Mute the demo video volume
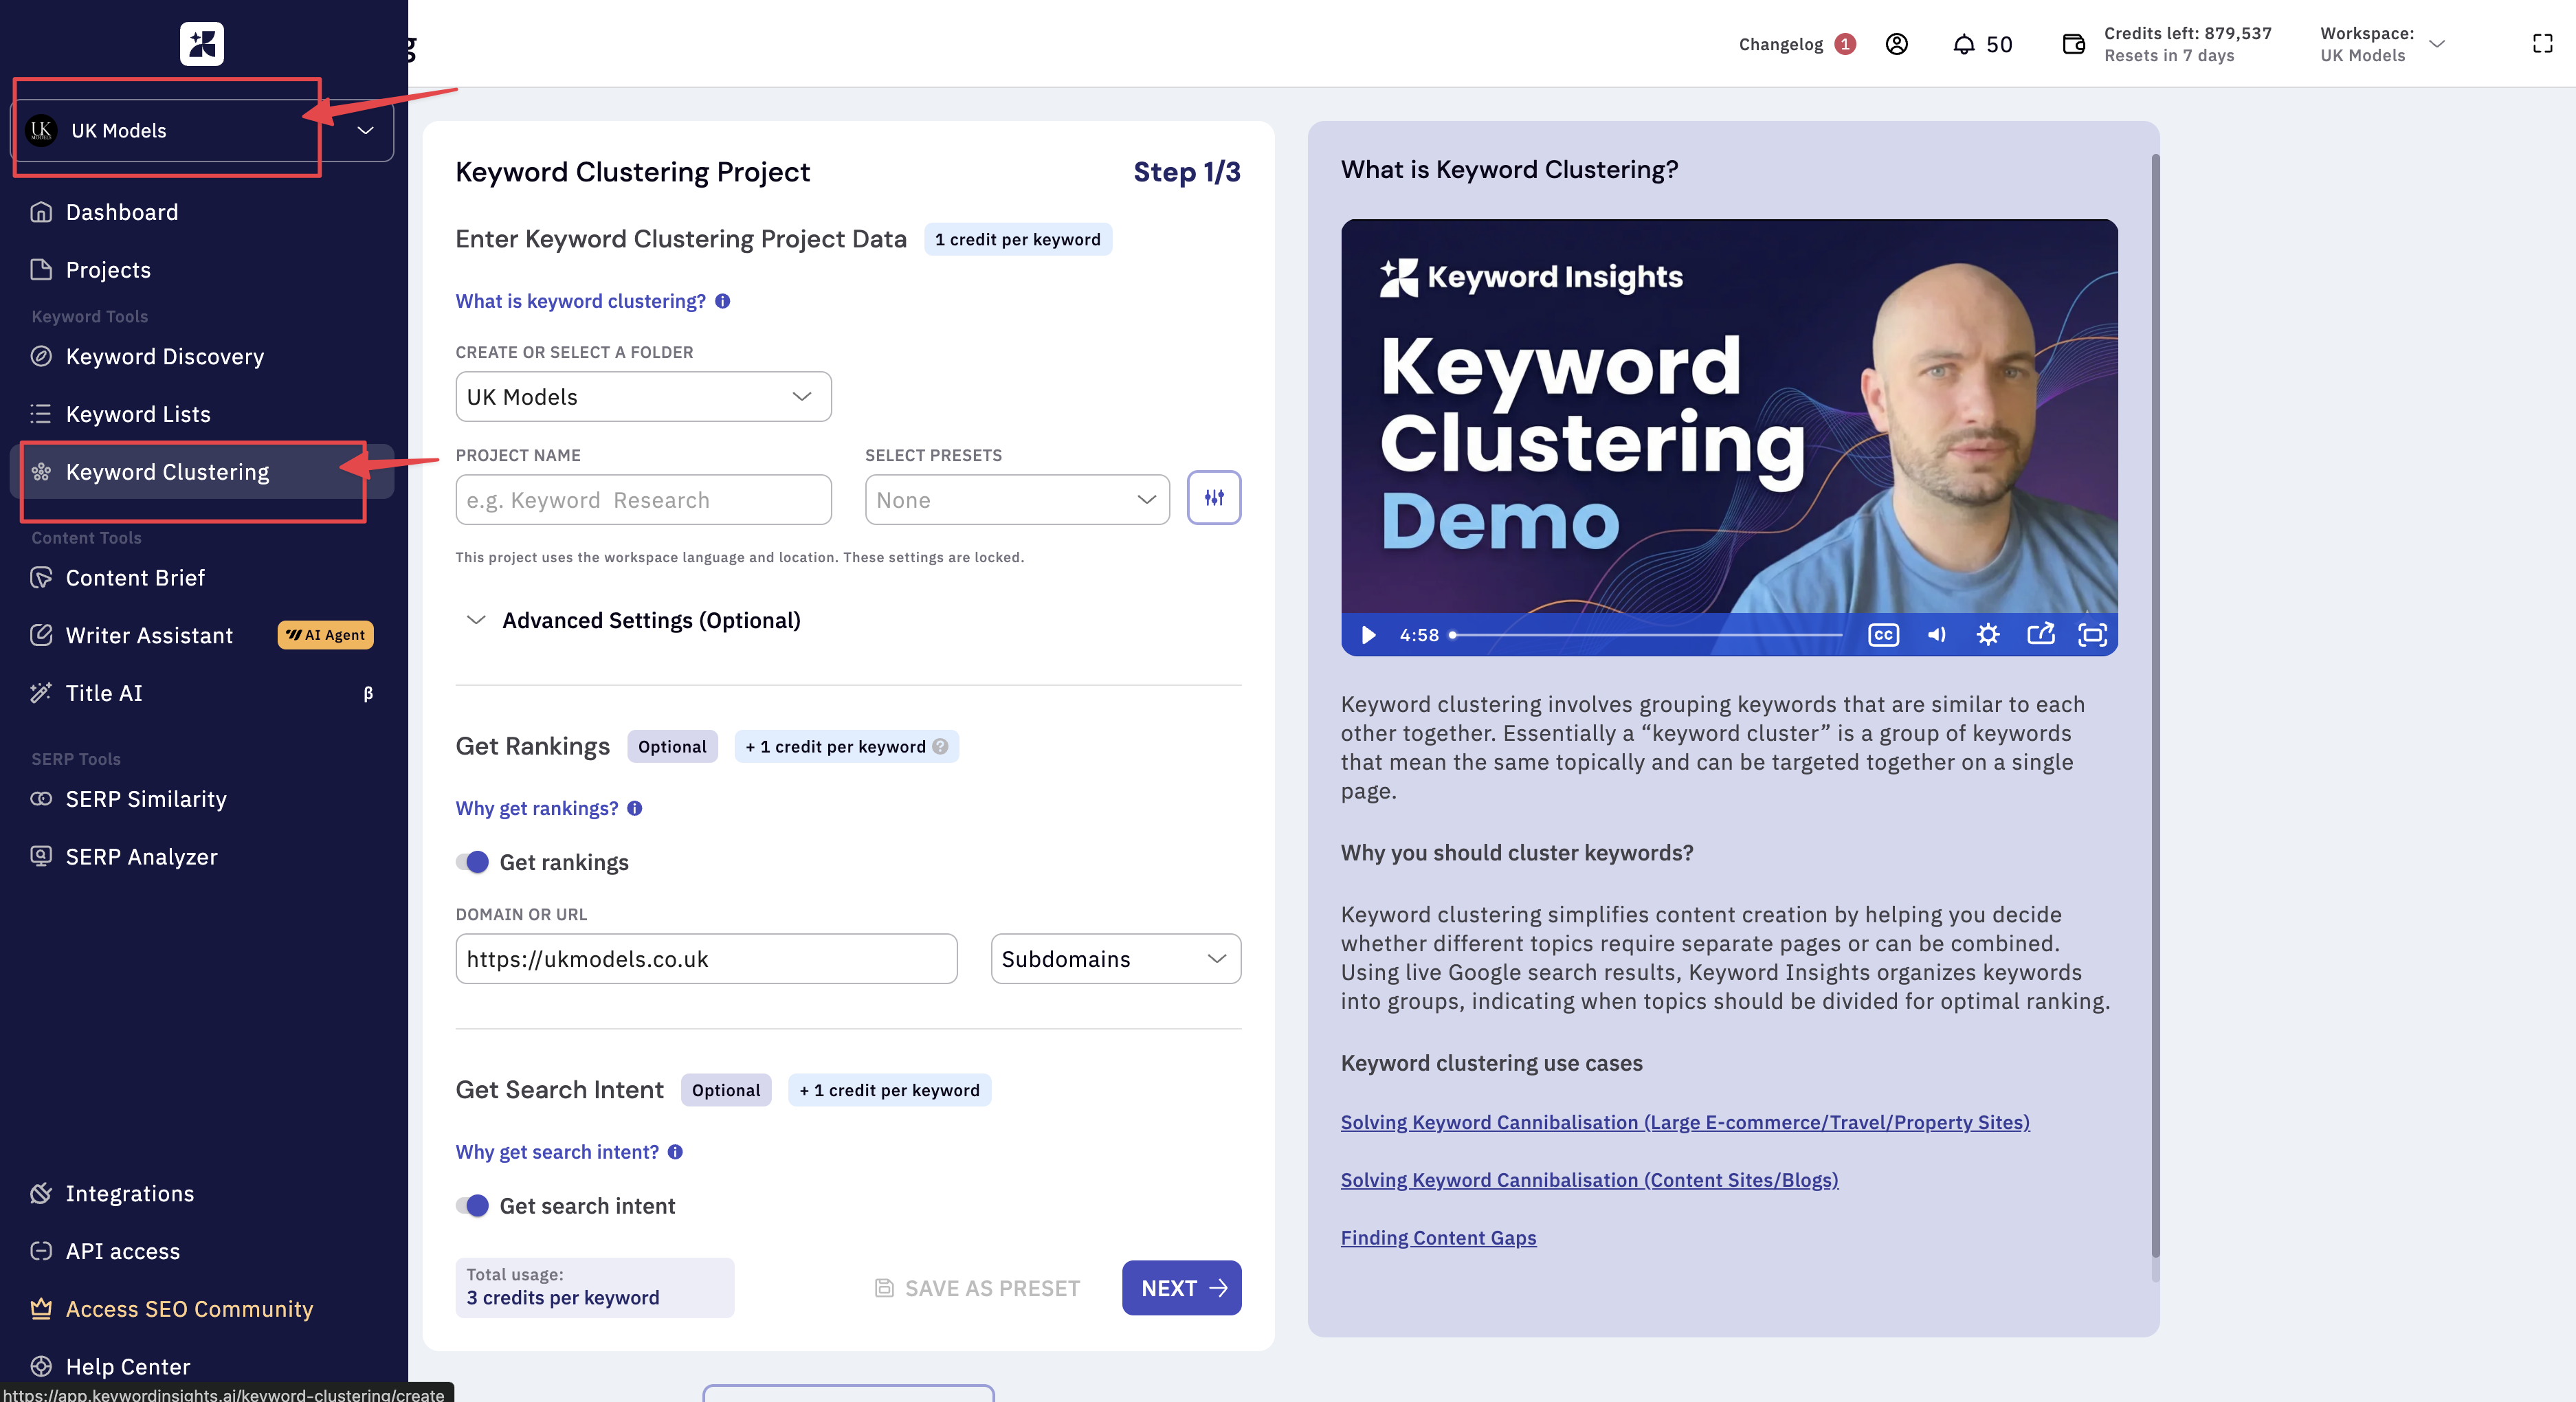2576x1402 pixels. 1936,635
